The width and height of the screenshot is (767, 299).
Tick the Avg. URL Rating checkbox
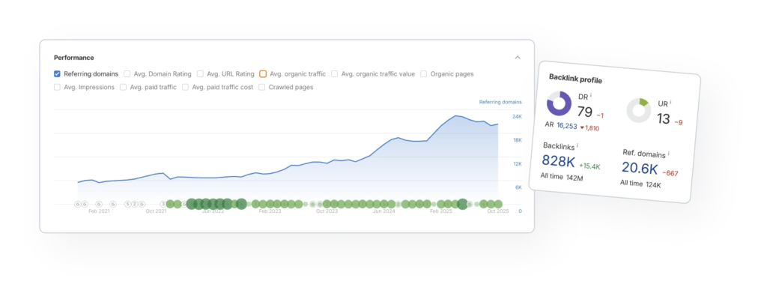(x=201, y=74)
